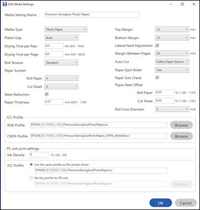
Task: Click the Edit Media Settings app icon
Action: (4, 4)
